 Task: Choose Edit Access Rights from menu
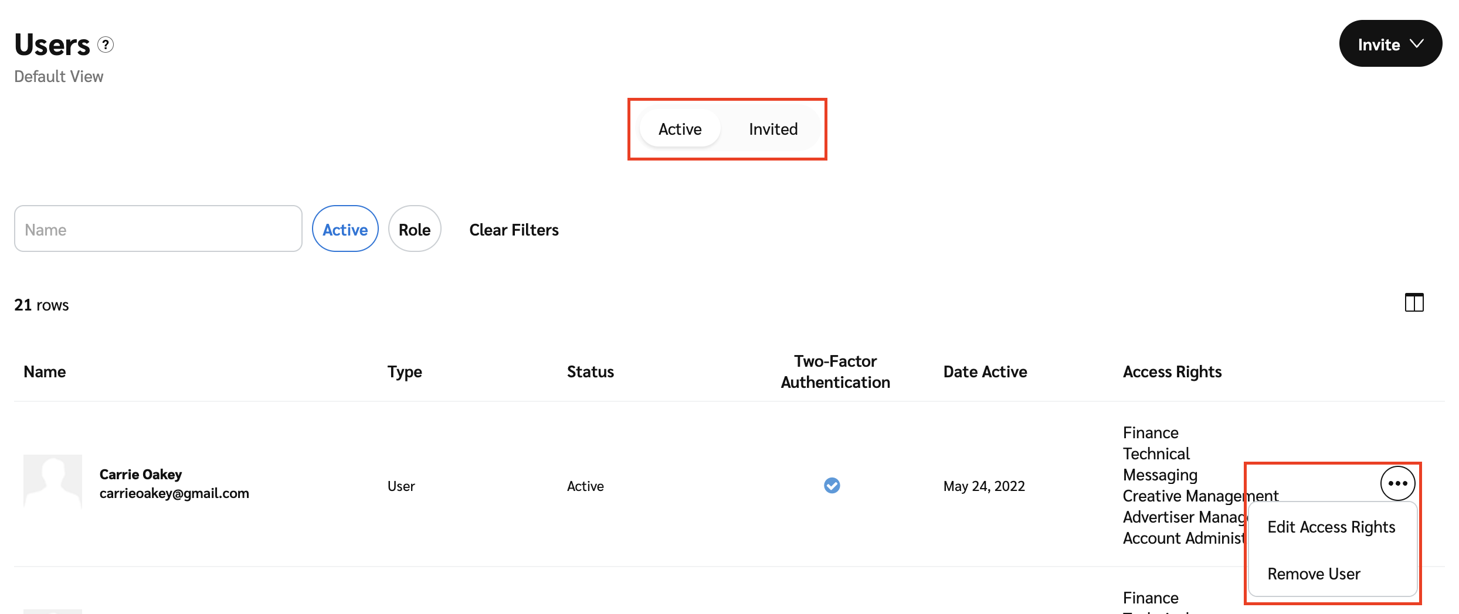[1331, 527]
